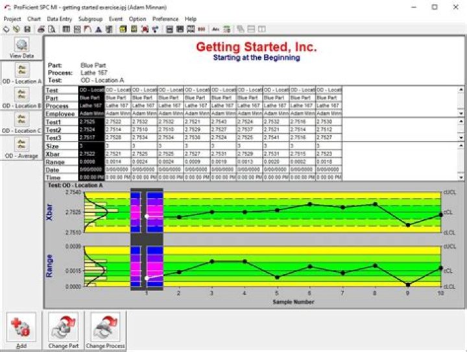Click Xbar cell with value 2.7529
467x352 pixels.
coord(250,154)
